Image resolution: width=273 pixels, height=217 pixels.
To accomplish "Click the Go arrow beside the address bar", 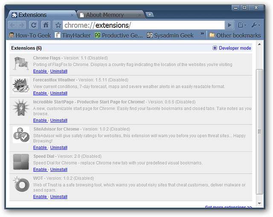I will [x=229, y=25].
